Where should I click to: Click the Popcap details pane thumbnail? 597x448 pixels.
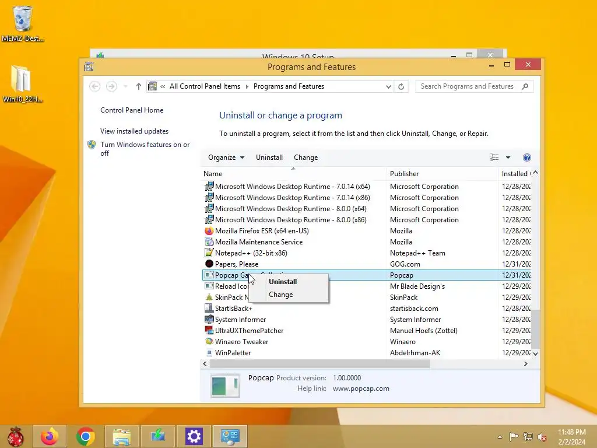(225, 386)
